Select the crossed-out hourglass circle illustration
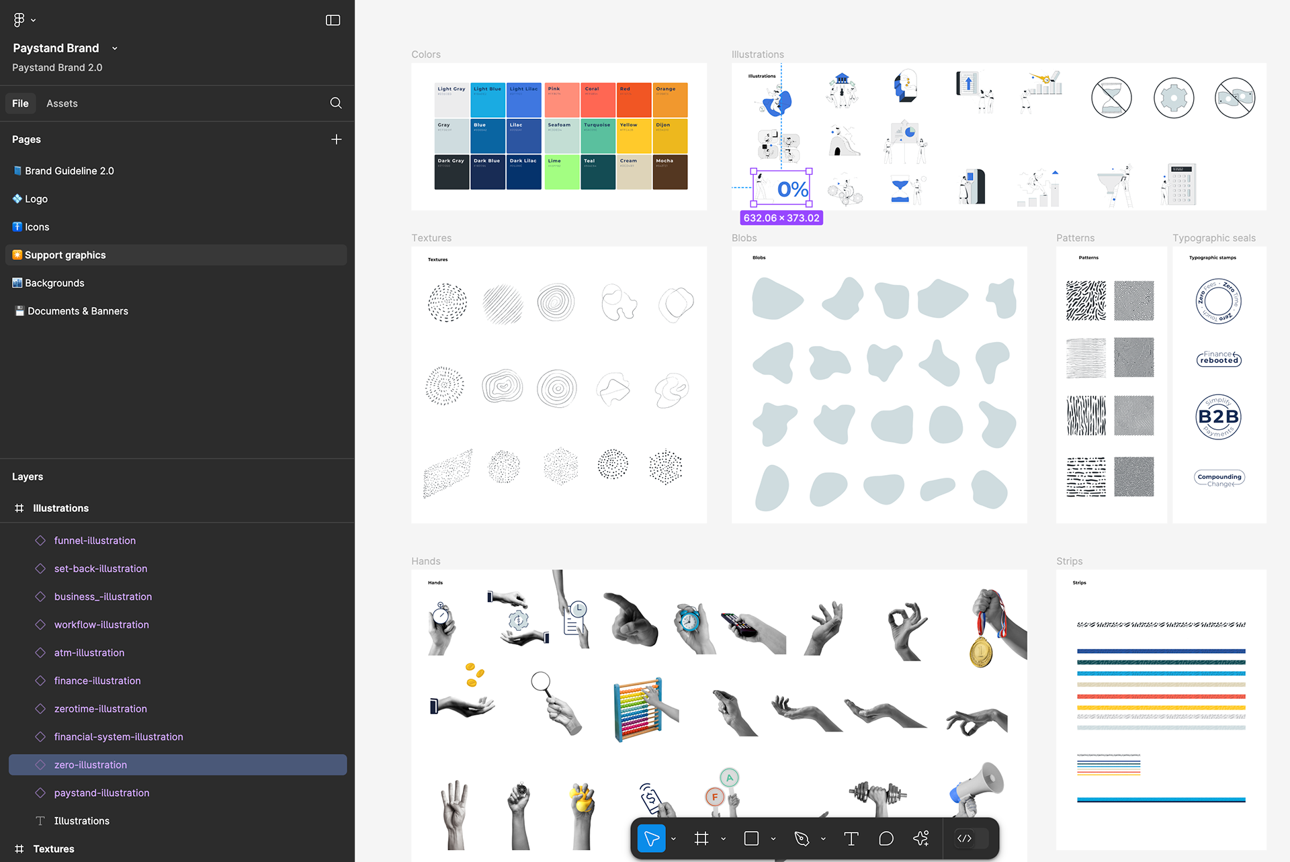 [x=1111, y=98]
